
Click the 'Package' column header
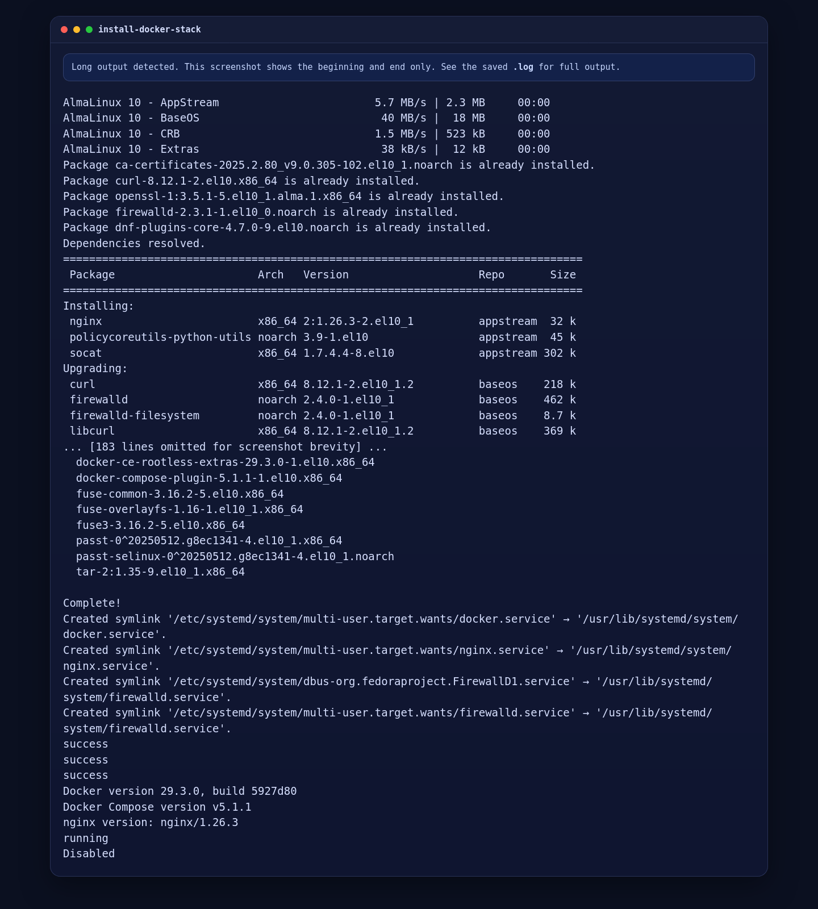pos(92,275)
